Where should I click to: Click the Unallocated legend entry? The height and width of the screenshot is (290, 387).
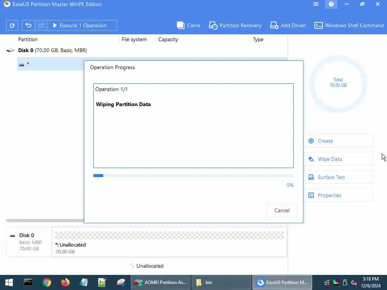147,266
